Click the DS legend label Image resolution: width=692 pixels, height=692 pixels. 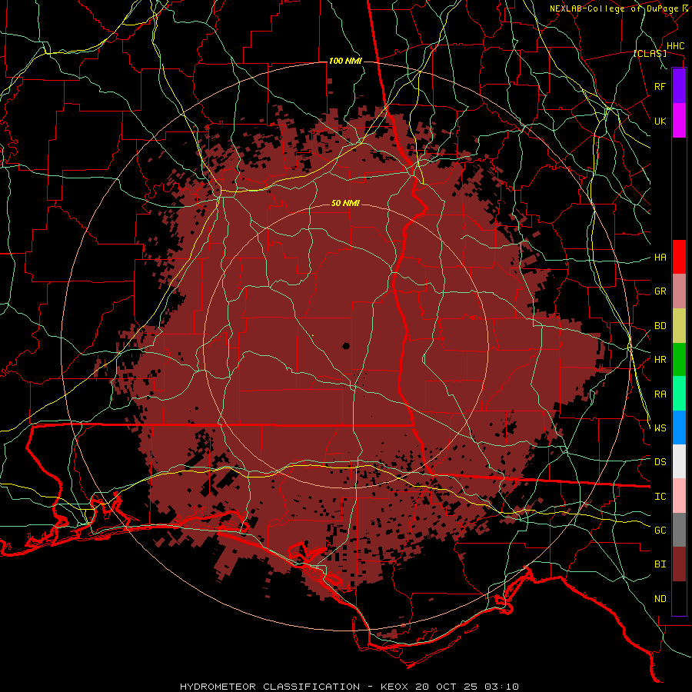(660, 462)
